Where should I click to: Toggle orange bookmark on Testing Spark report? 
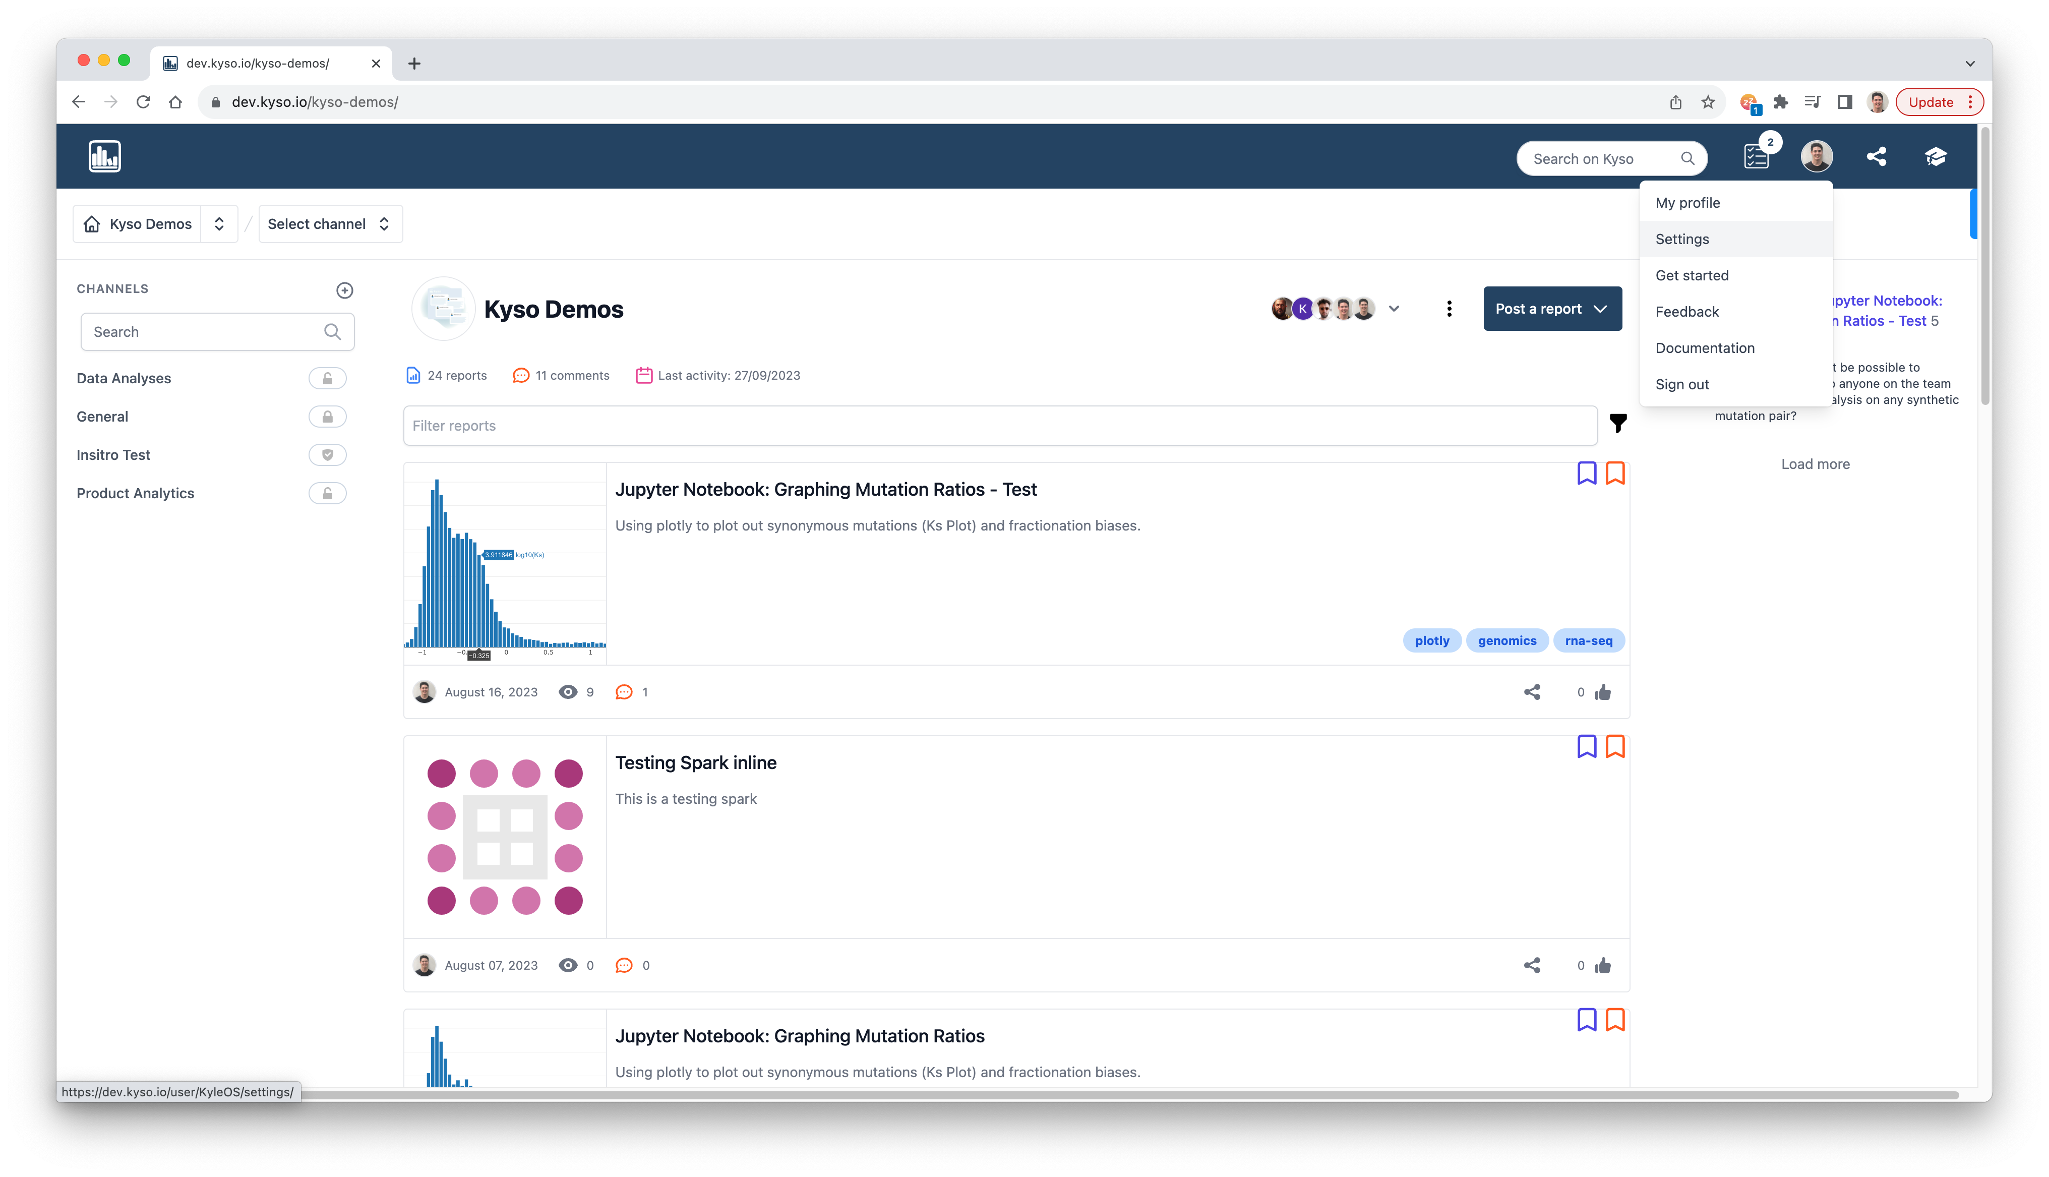[x=1614, y=746]
